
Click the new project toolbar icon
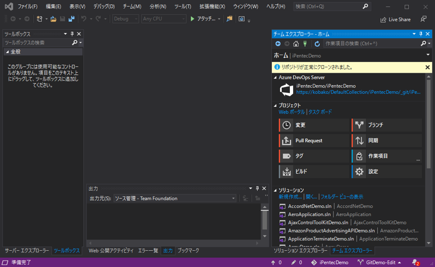39,19
